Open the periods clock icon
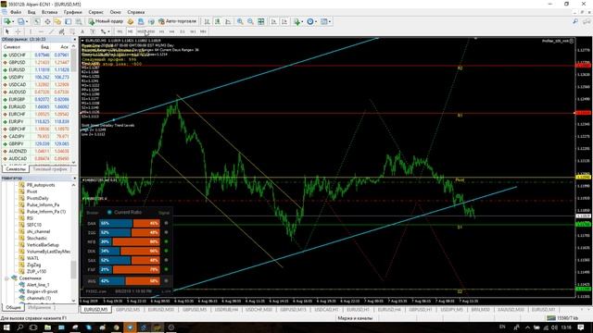This screenshot has height=333, width=593. (310, 21)
